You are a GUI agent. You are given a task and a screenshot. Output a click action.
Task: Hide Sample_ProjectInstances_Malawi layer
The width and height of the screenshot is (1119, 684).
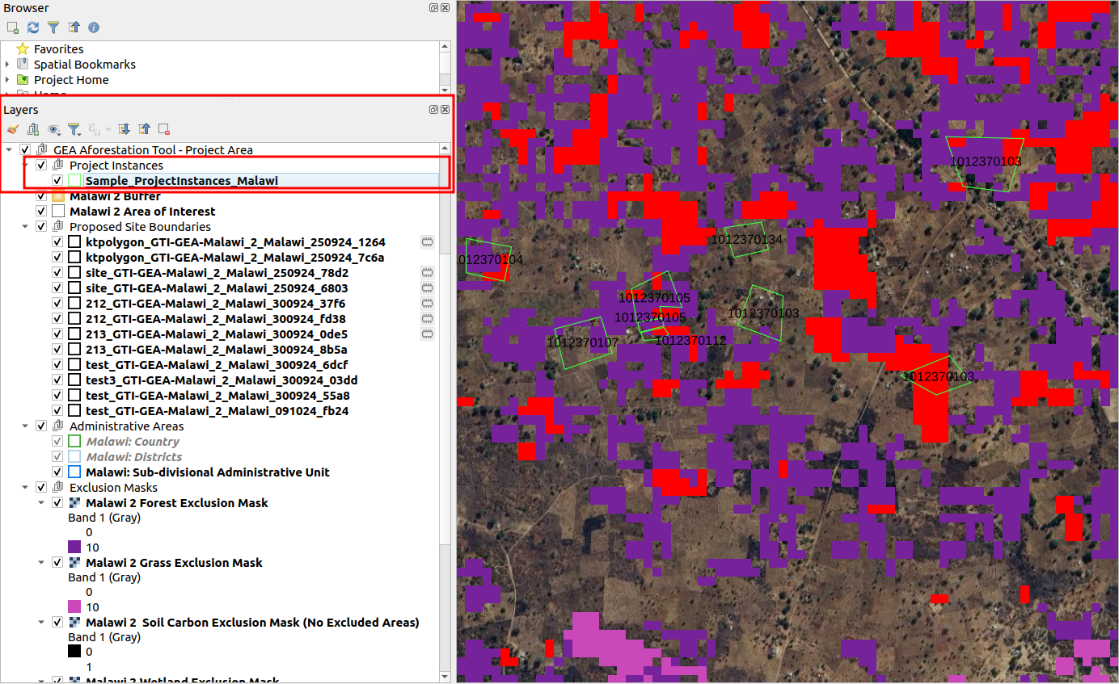tap(57, 181)
